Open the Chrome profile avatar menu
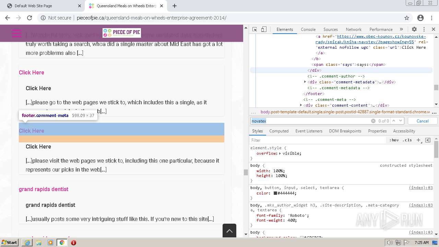Viewport: 439px width, 247px height. tap(420, 18)
